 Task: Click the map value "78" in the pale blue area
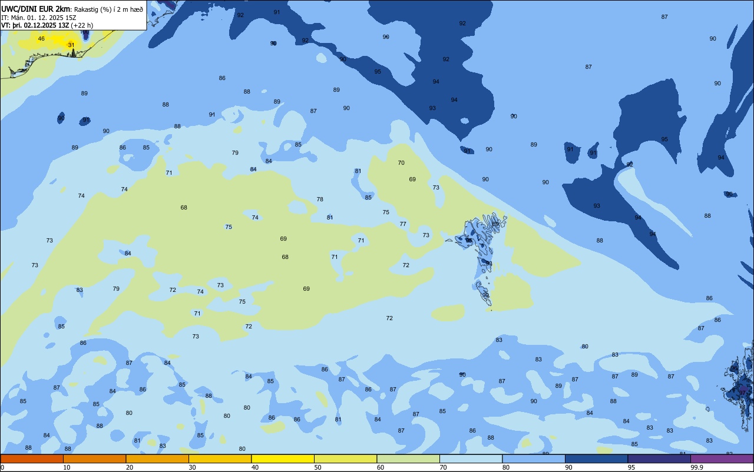click(x=320, y=199)
